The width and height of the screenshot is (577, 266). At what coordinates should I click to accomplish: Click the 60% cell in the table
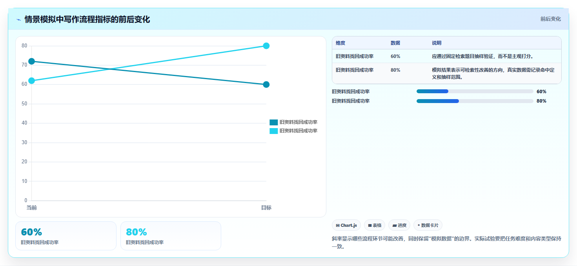[x=395, y=56]
